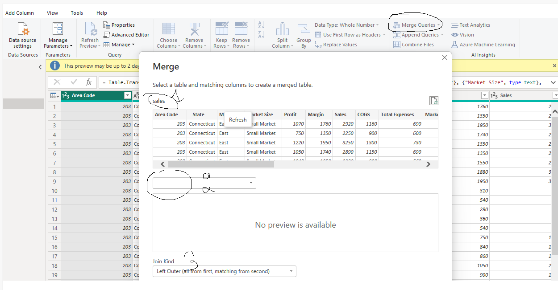Open Merge Queries dropdown arrow

point(439,25)
